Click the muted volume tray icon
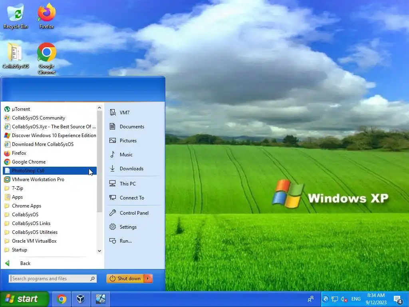This screenshot has width=409, height=307. (x=344, y=299)
